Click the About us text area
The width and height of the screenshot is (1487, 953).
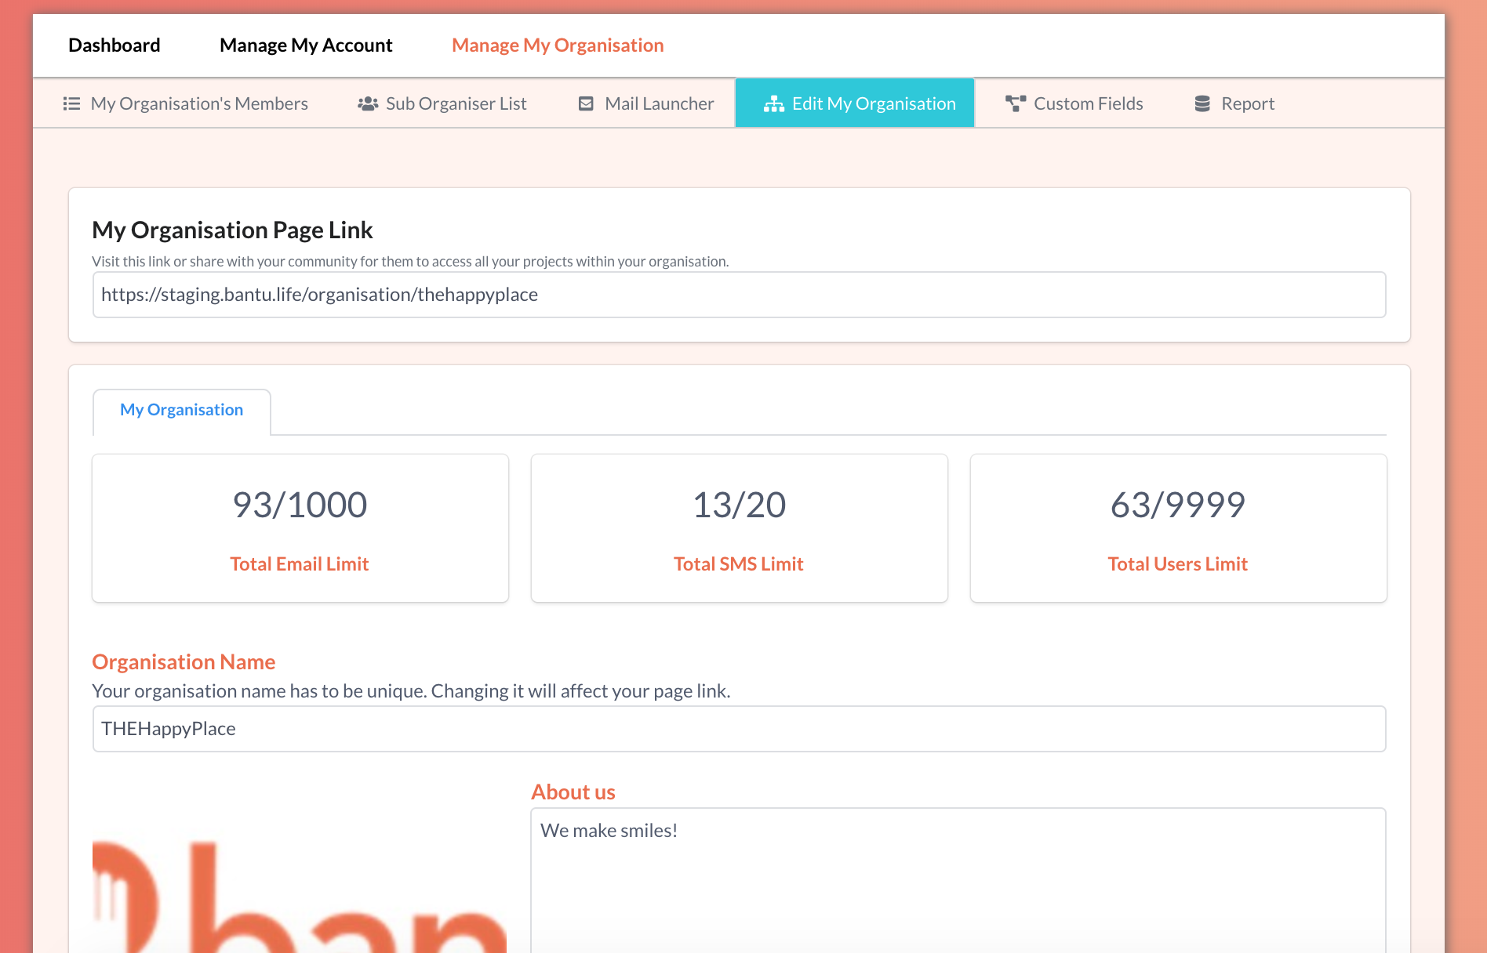tap(958, 881)
